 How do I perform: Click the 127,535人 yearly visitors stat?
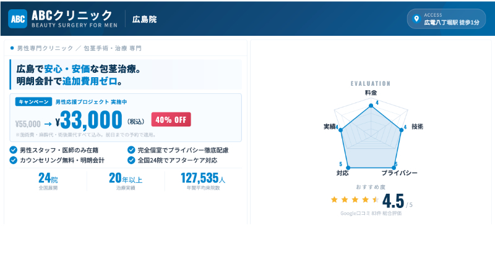click(x=203, y=178)
